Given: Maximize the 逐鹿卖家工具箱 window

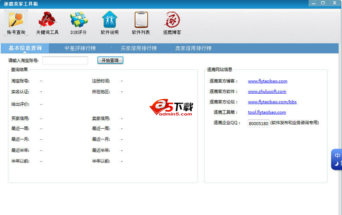Looking at the screenshot, I should point(323,3).
